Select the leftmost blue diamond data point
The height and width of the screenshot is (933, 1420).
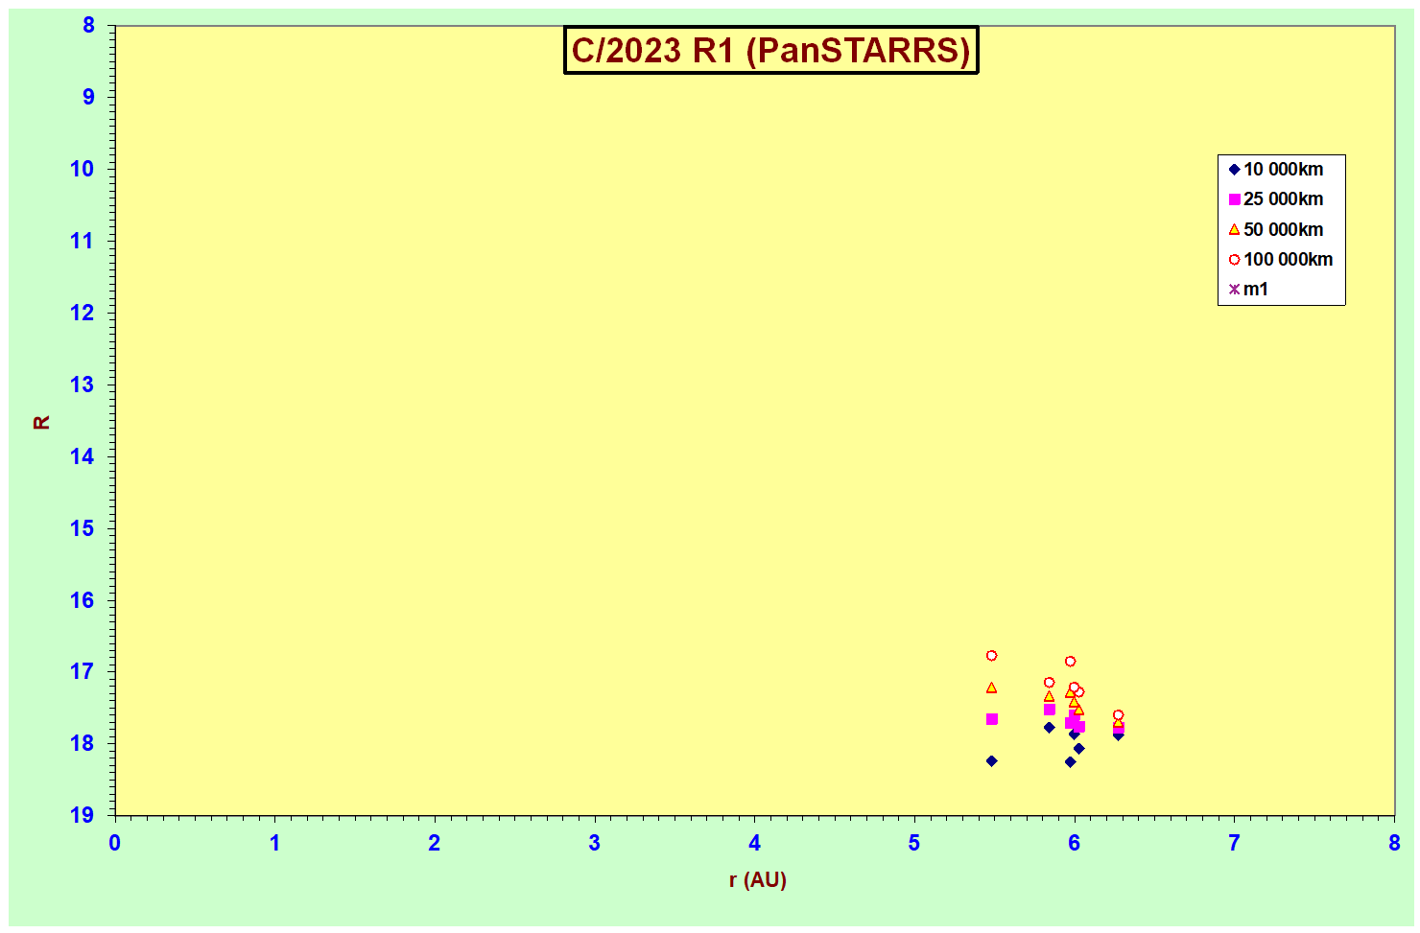point(992,761)
